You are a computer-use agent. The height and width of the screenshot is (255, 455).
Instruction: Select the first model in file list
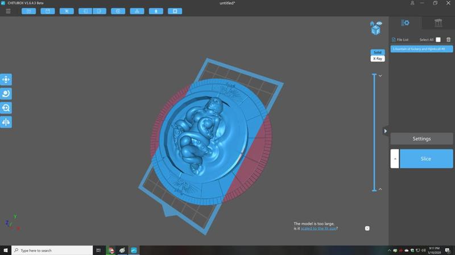pyautogui.click(x=421, y=49)
